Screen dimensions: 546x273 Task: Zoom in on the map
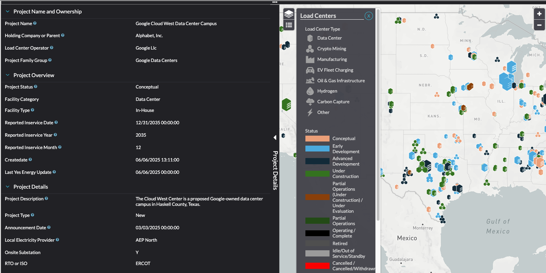click(539, 14)
